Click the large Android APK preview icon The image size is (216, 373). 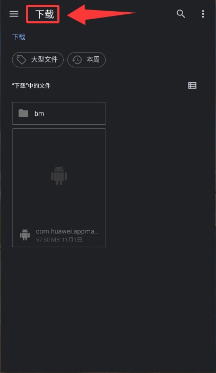(59, 176)
